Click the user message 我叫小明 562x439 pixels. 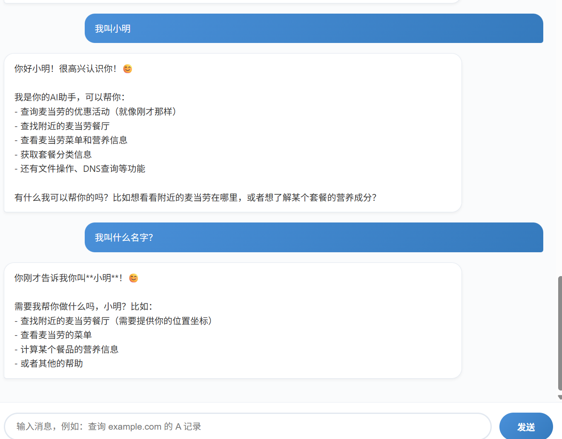pyautogui.click(x=113, y=29)
